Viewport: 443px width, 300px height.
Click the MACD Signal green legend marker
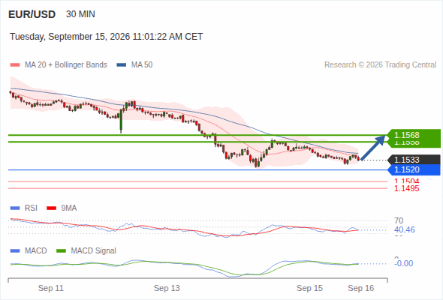pos(61,251)
